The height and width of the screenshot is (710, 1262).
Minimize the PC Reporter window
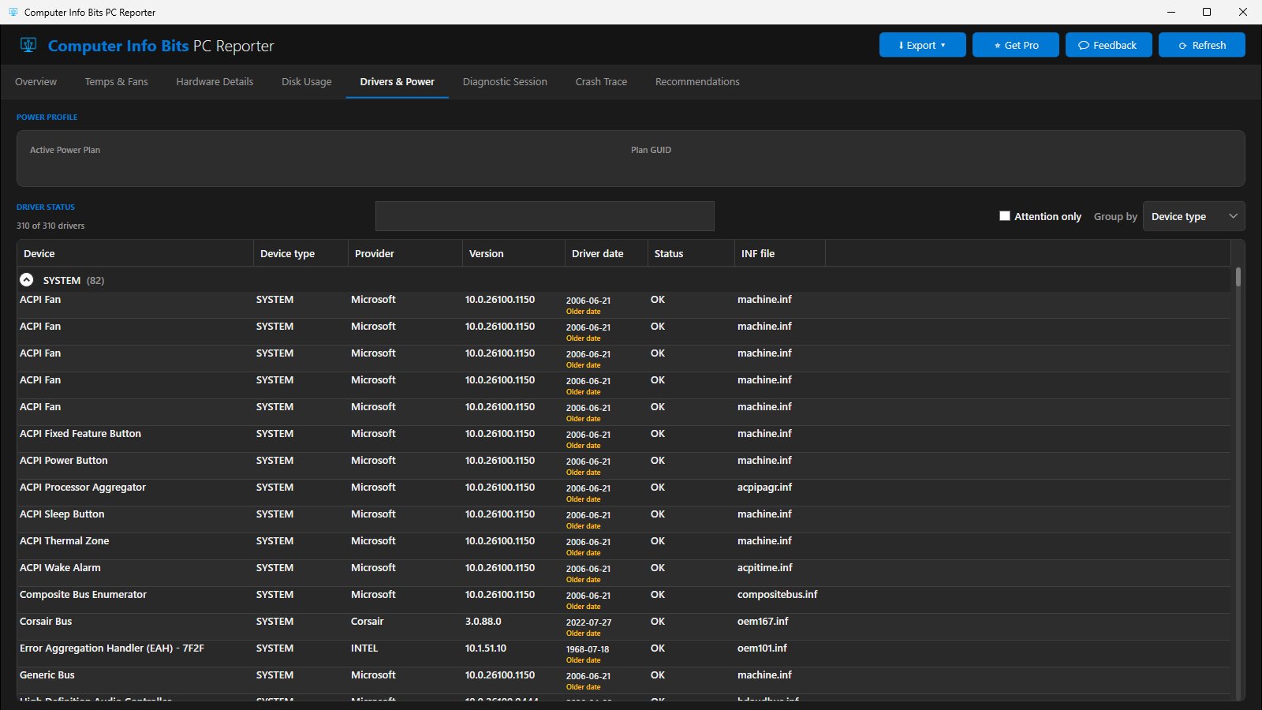(x=1171, y=12)
